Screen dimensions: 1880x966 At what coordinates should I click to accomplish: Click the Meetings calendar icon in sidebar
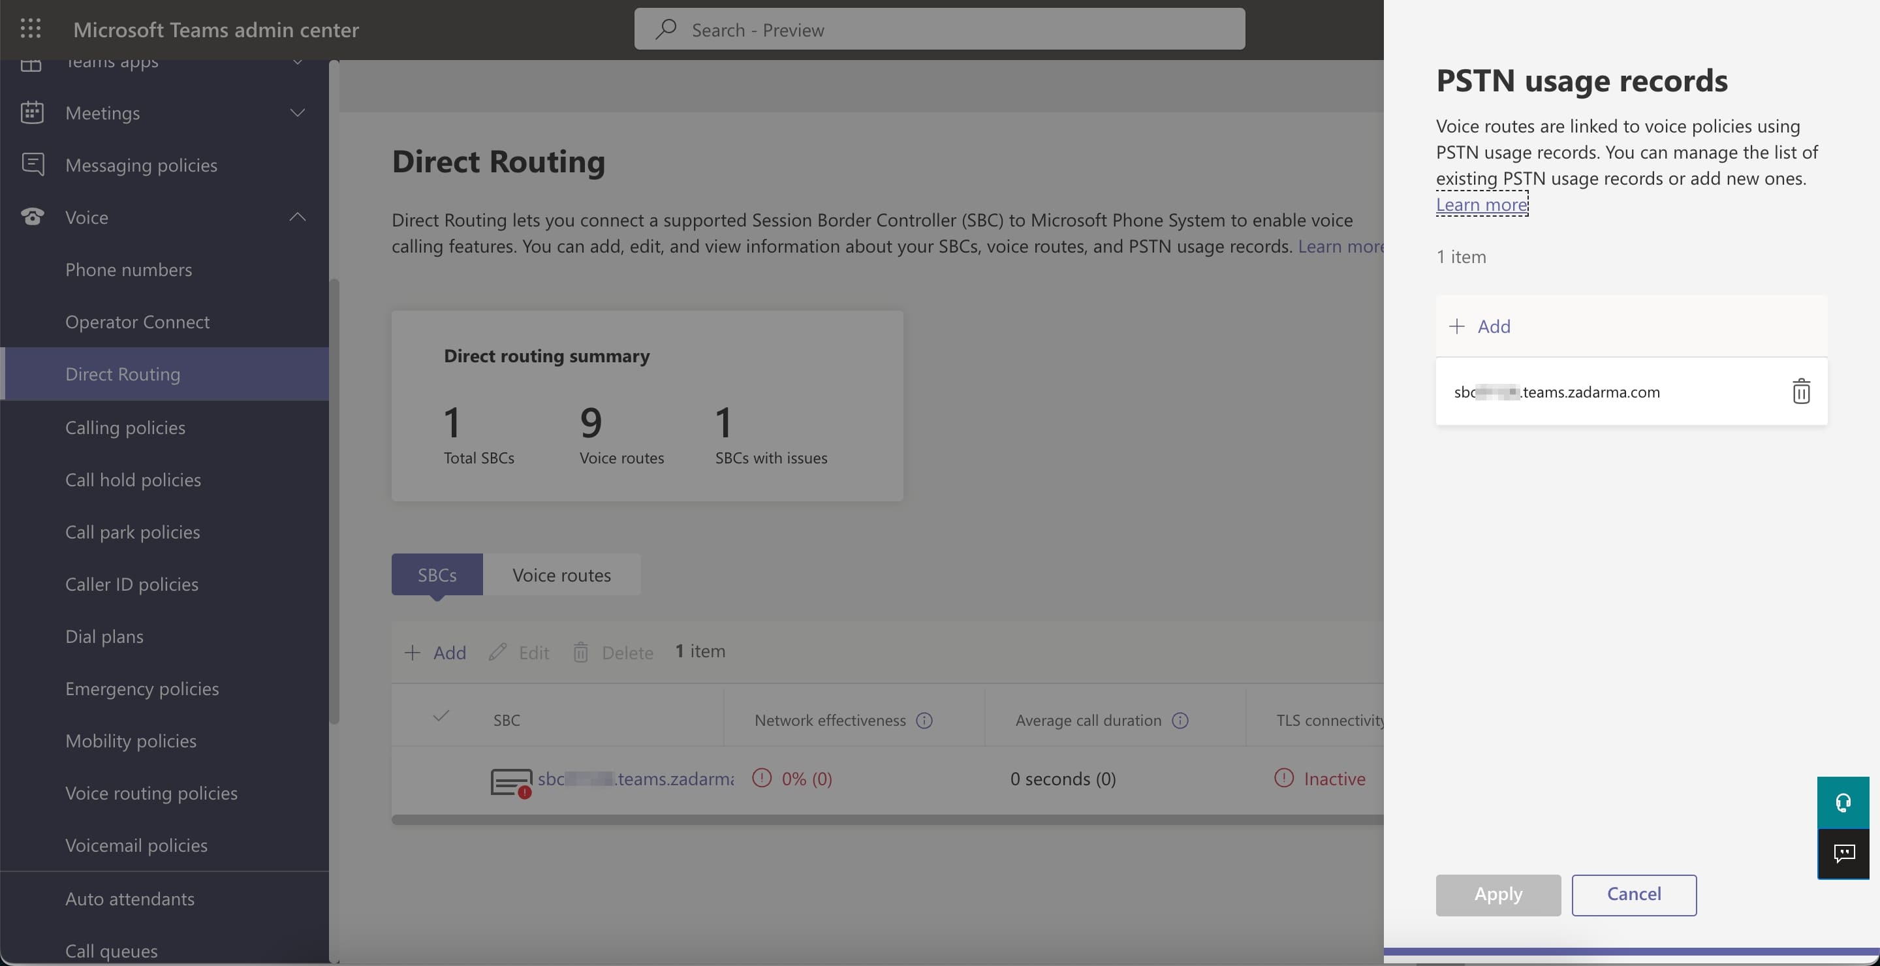(32, 112)
